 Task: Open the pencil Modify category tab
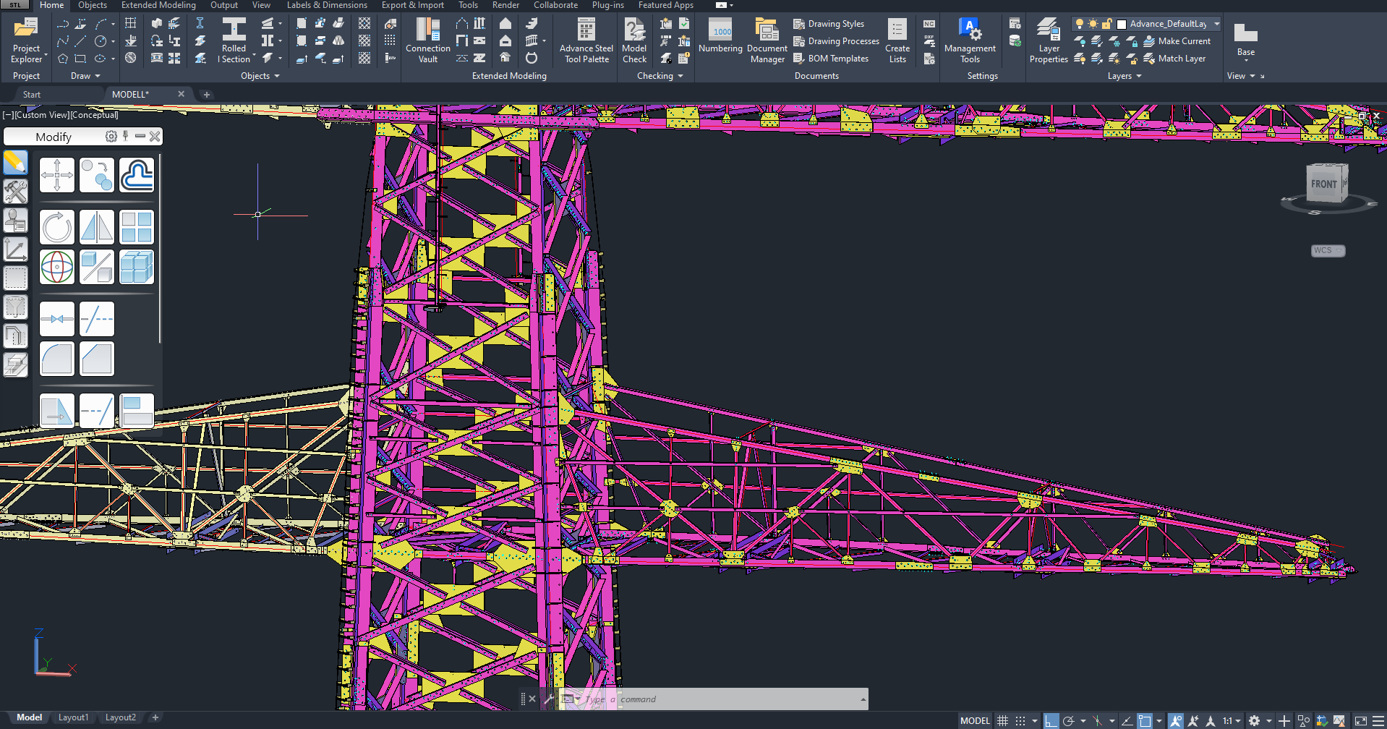point(15,162)
